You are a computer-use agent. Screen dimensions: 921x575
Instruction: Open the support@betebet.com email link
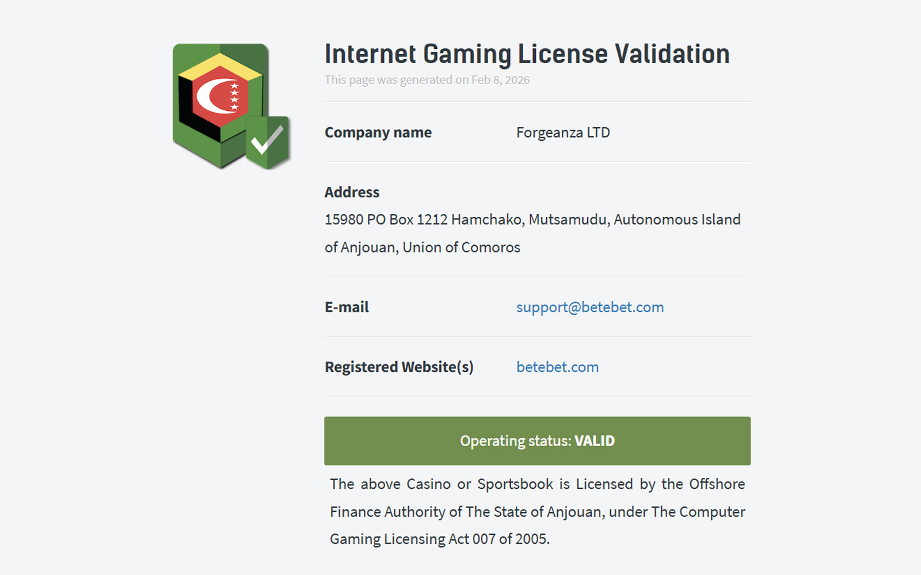[589, 307]
